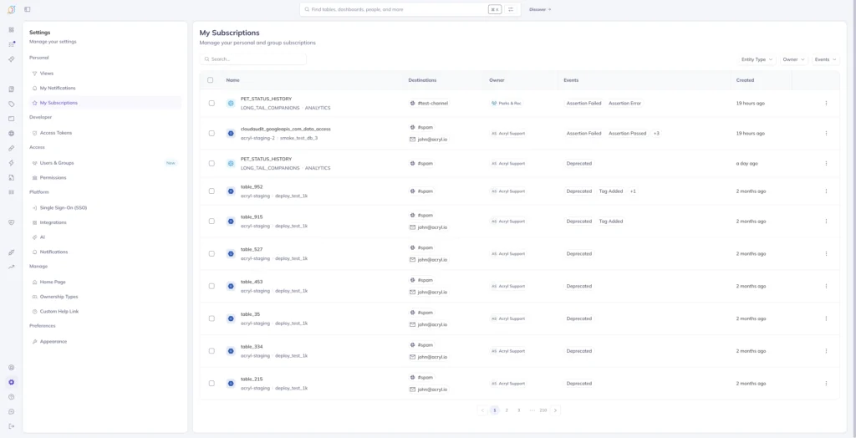The height and width of the screenshot is (438, 856).
Task: Tick the checkbox for table_915
Action: coord(211,222)
